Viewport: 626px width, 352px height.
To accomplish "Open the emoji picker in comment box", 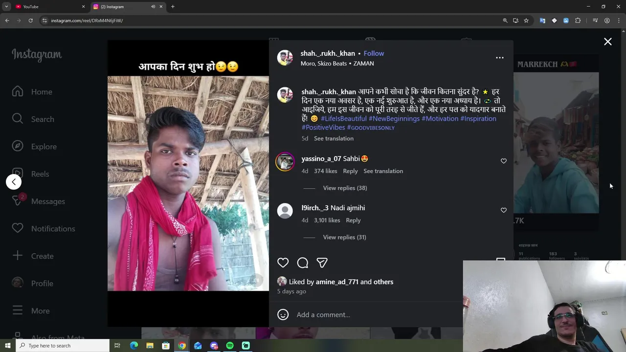I will (x=283, y=314).
